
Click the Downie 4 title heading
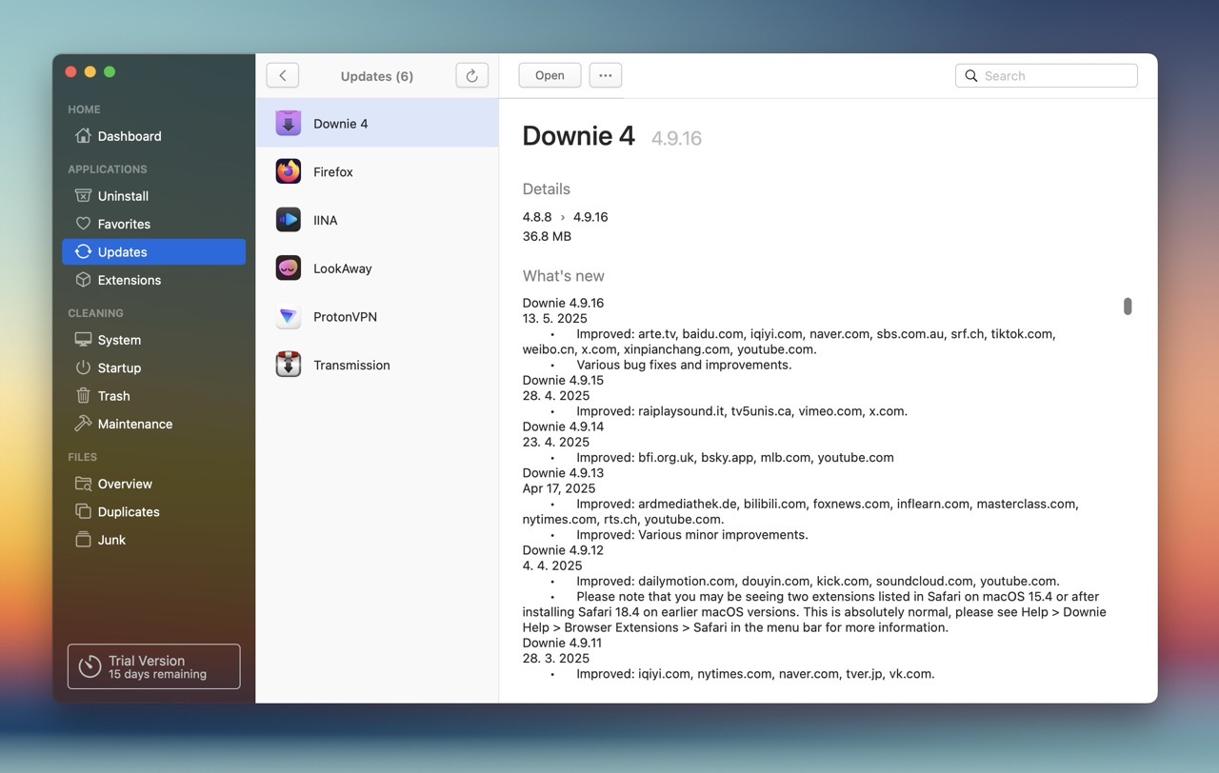point(578,136)
